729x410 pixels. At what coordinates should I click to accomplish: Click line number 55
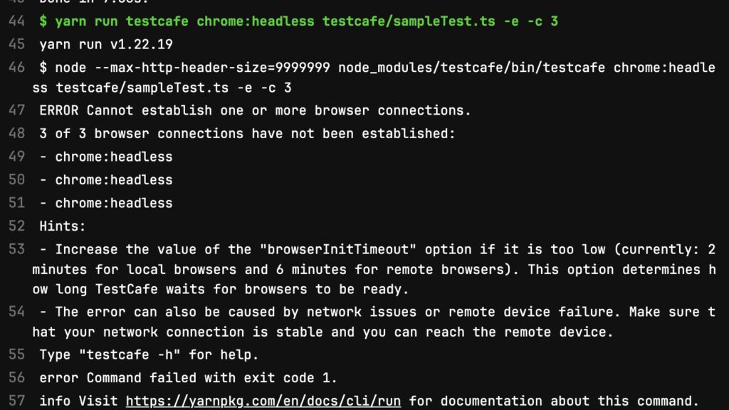pyautogui.click(x=17, y=354)
